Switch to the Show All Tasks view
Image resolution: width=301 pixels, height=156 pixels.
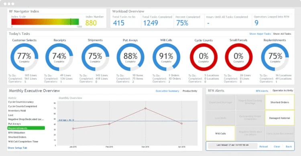282,34
